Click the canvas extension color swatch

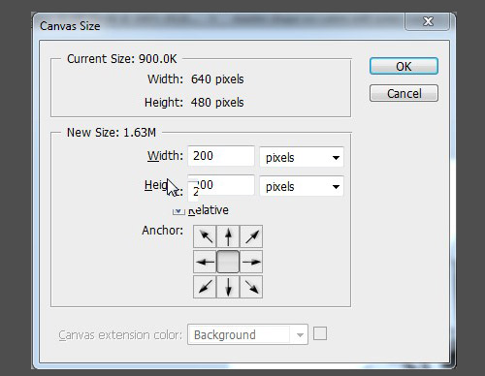(x=320, y=333)
